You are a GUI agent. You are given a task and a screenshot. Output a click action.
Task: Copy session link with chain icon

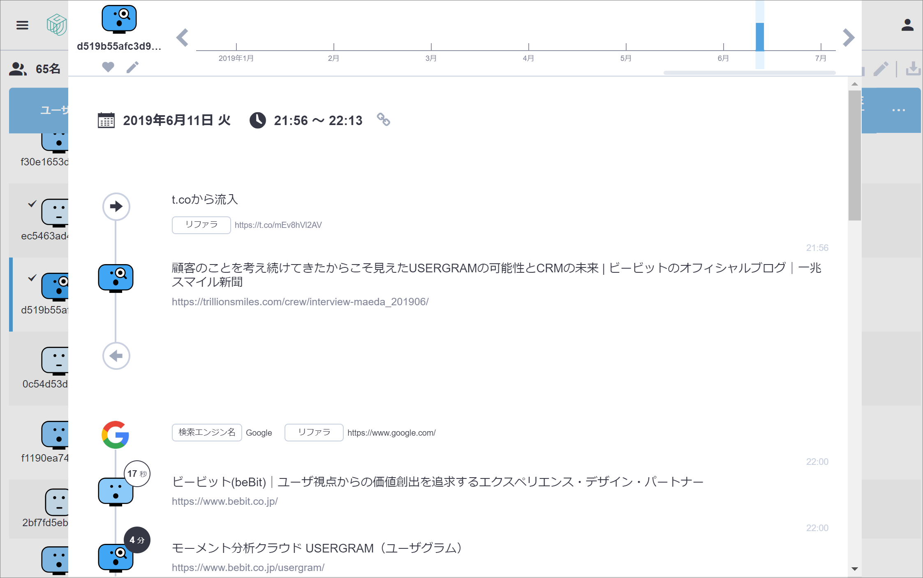point(383,120)
